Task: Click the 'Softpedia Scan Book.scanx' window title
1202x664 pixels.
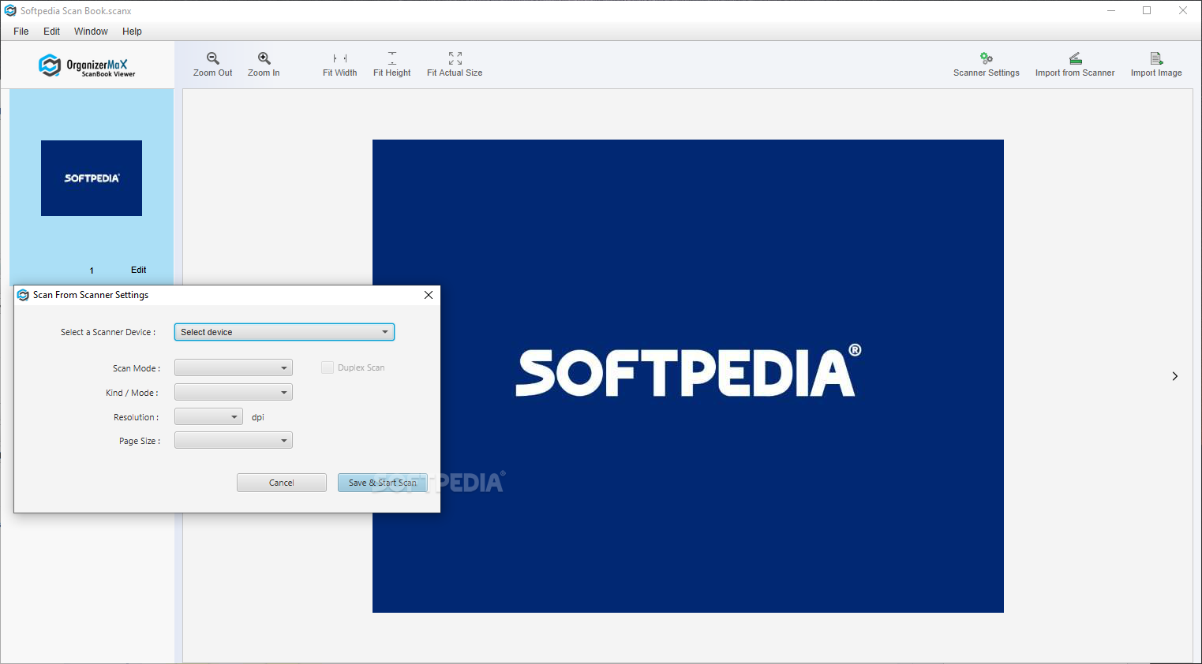Action: tap(76, 11)
